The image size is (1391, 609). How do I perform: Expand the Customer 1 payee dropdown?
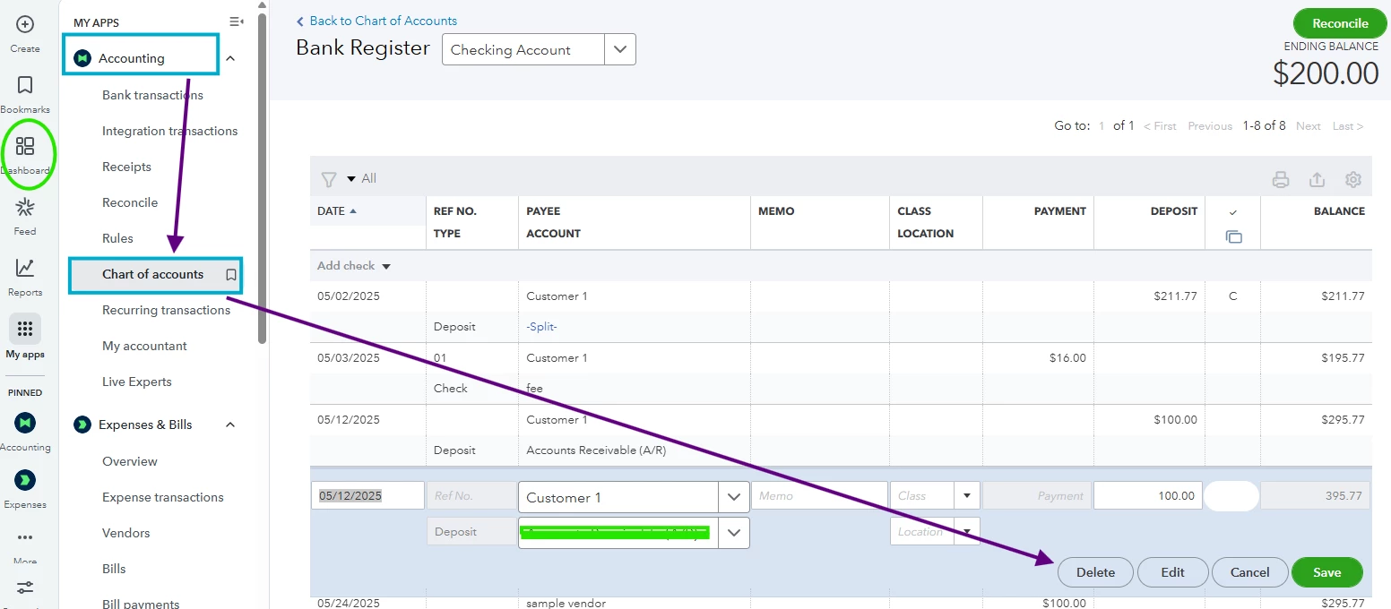(x=734, y=497)
